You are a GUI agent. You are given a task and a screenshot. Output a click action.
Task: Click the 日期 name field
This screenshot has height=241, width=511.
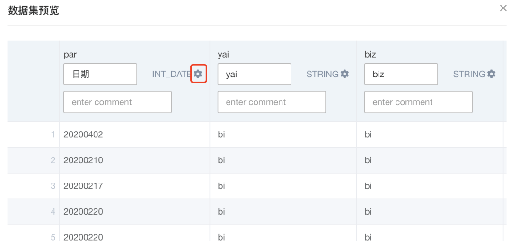100,74
